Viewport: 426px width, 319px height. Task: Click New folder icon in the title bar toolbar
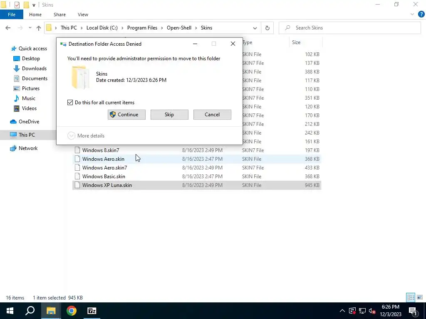point(26,5)
